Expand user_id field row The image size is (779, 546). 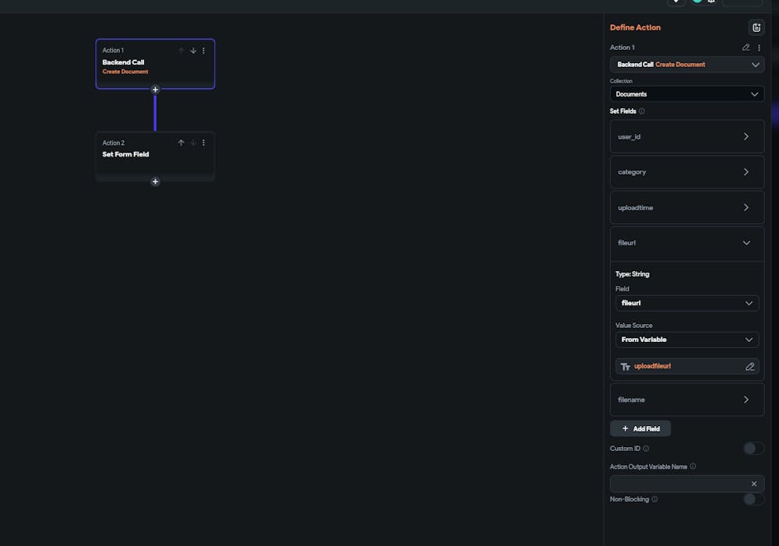click(x=686, y=136)
